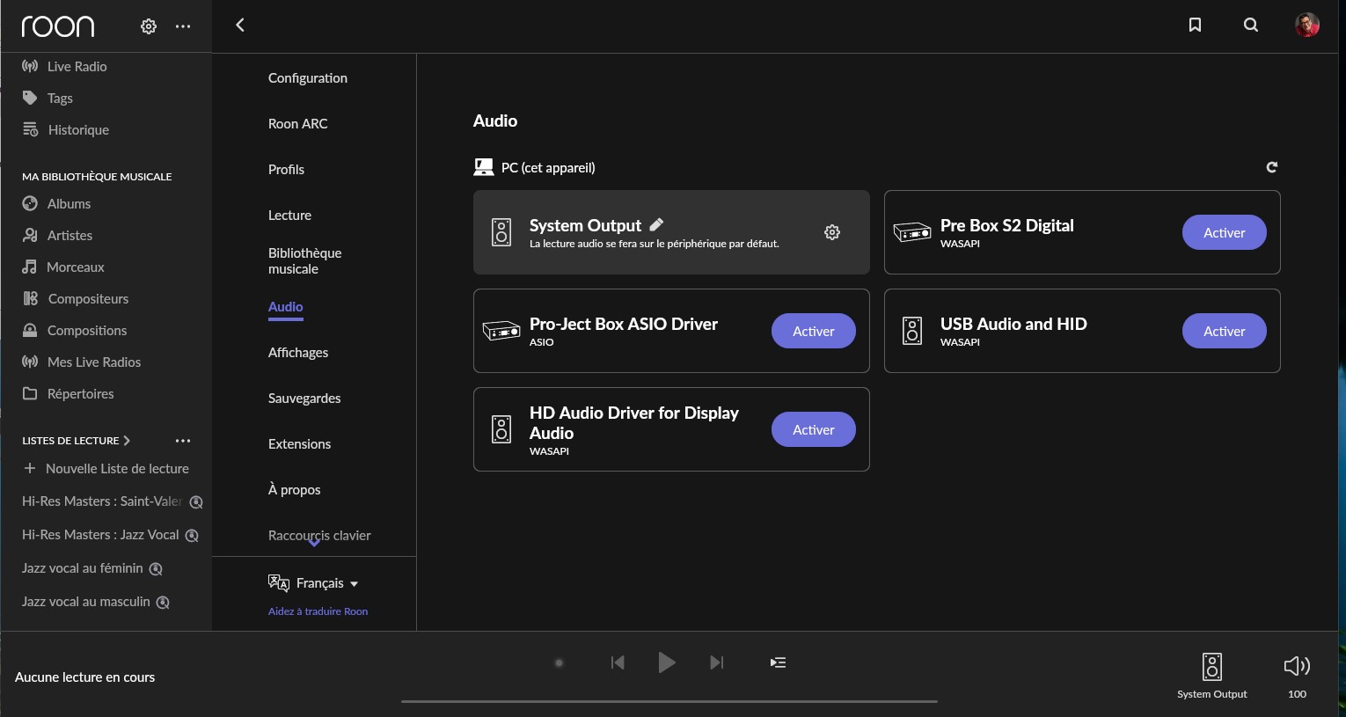1346x717 pixels.
Task: Skip to next track
Action: point(717,662)
